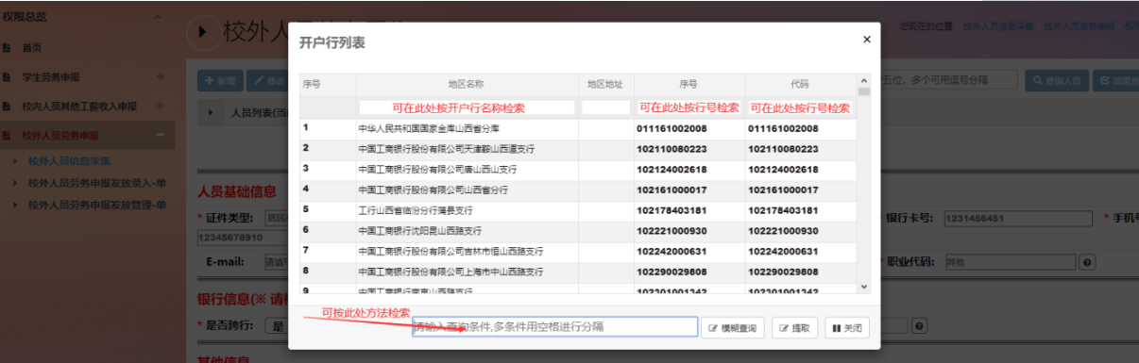This screenshot has width=1139, height=363.
Task: Select row 中国工商银行股份有限公司天津鞍山西道支行
Action: 578,149
